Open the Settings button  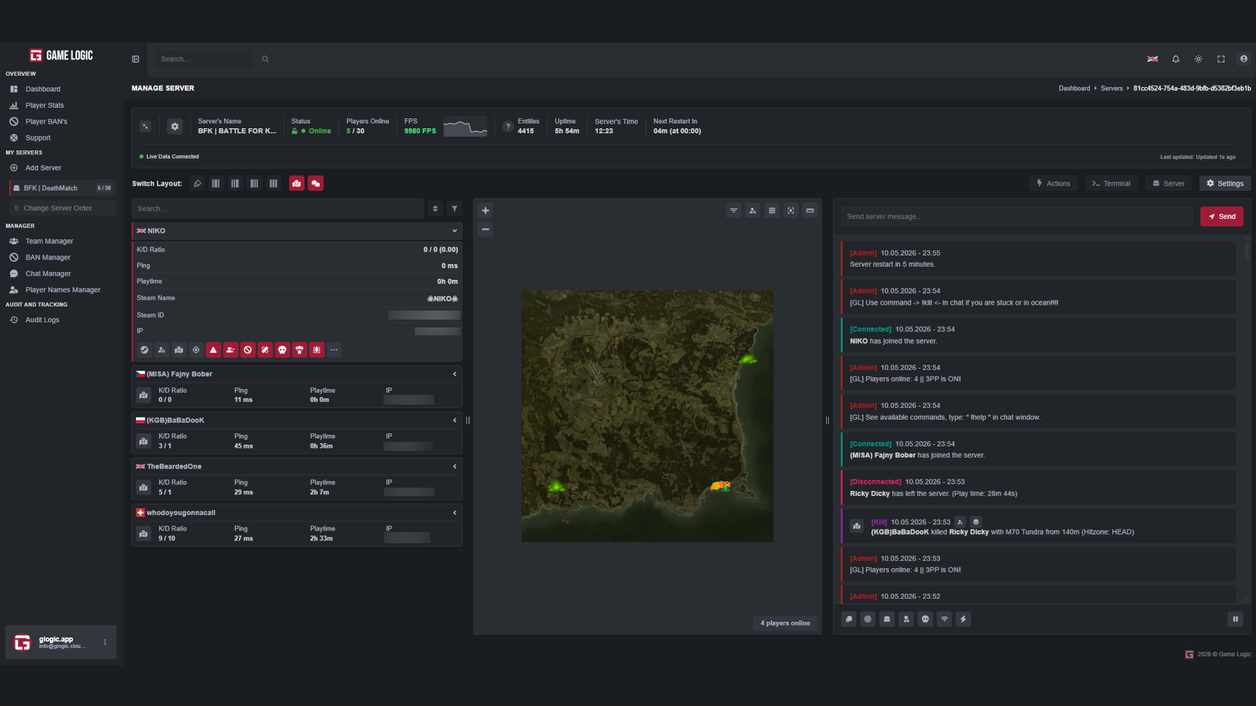(1225, 184)
